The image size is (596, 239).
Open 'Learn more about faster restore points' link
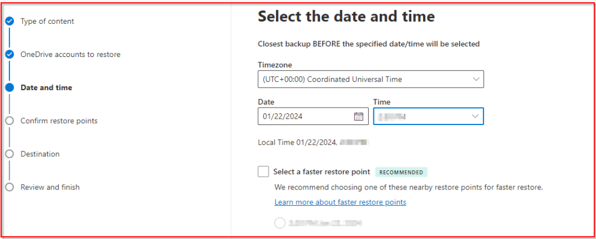click(340, 202)
